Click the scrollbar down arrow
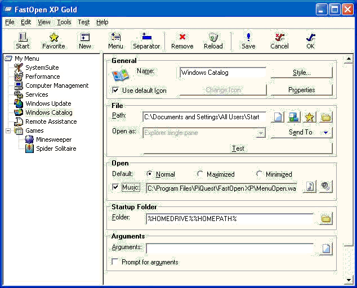The width and height of the screenshot is (357, 288). point(349,280)
